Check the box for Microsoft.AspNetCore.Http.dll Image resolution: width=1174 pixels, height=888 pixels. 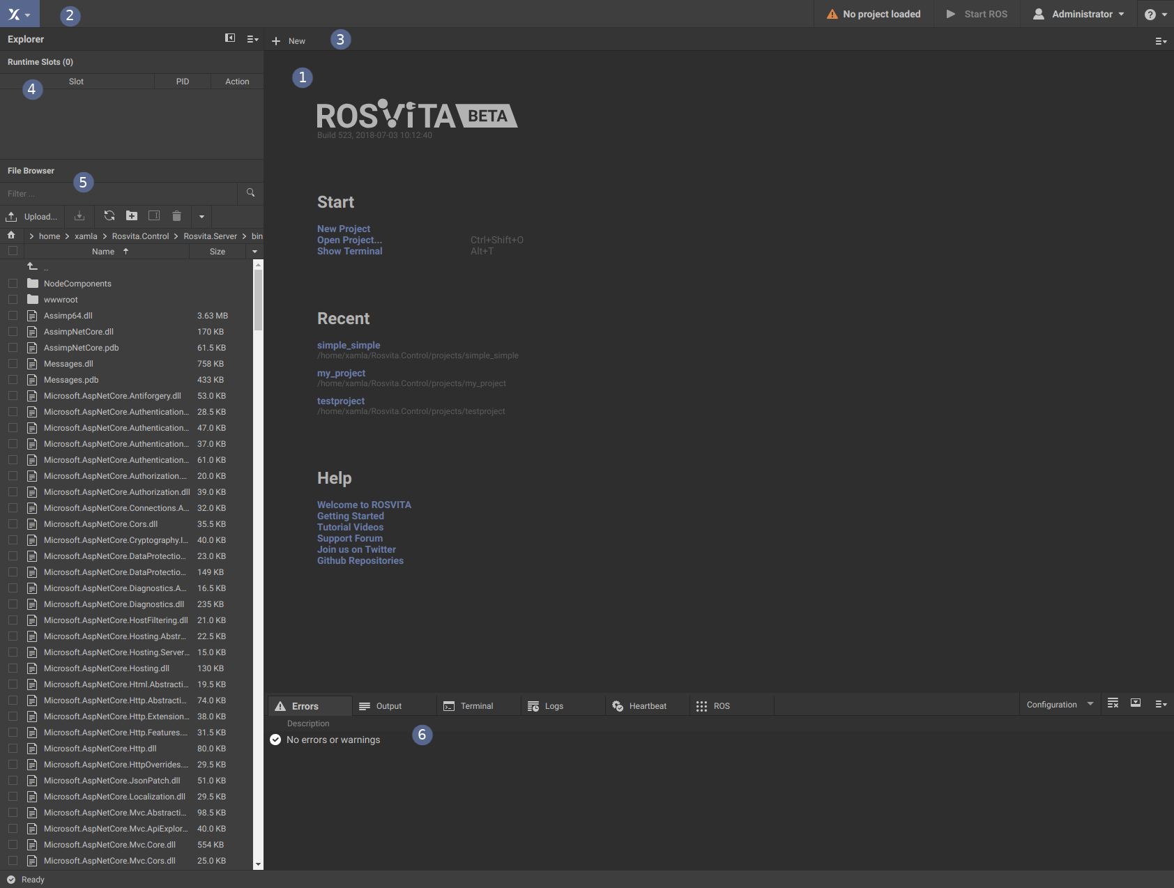(x=13, y=749)
